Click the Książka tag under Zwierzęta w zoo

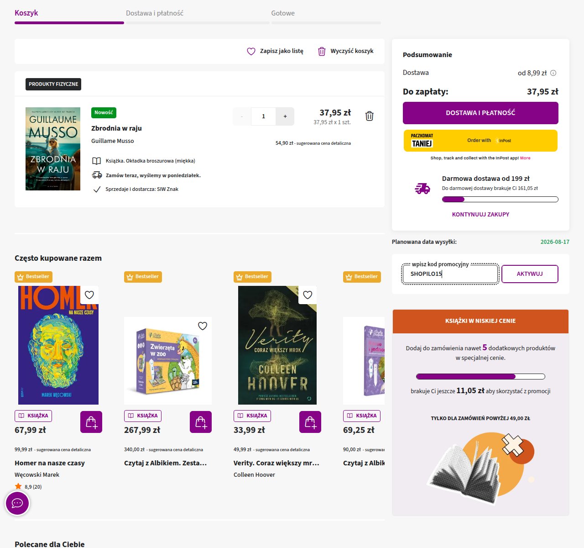click(143, 416)
